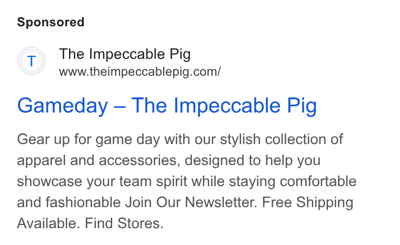Image resolution: width=400 pixels, height=245 pixels.
Task: Click the Sponsored label
Action: [x=51, y=22]
